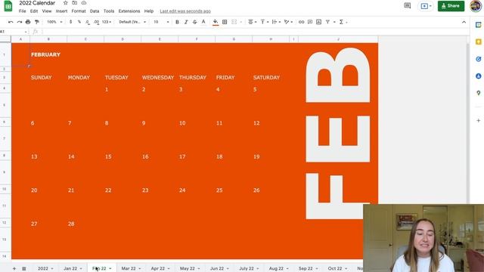Open the comment history
Image resolution: width=484 pixels, height=272 pixels.
408,5
